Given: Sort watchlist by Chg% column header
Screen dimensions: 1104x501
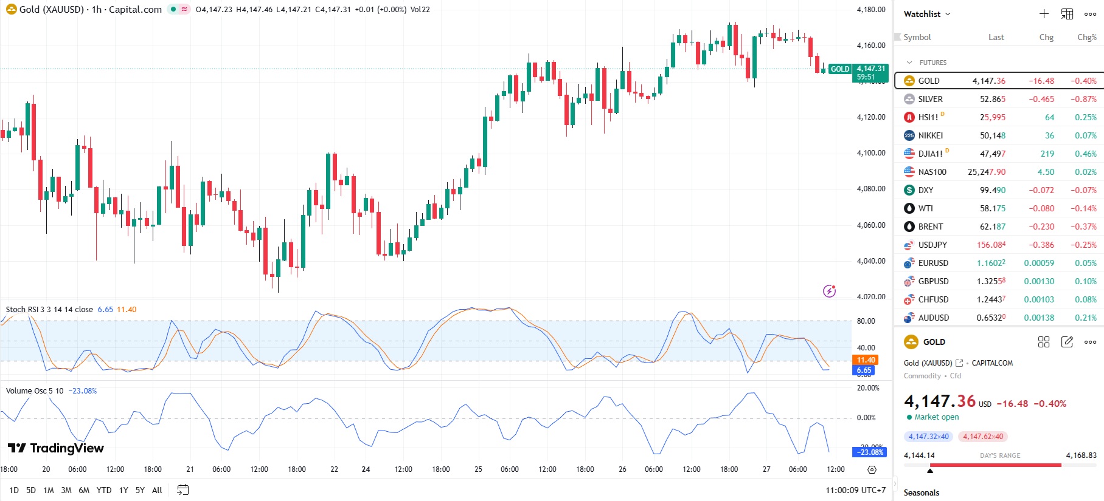Looking at the screenshot, I should click(x=1086, y=37).
